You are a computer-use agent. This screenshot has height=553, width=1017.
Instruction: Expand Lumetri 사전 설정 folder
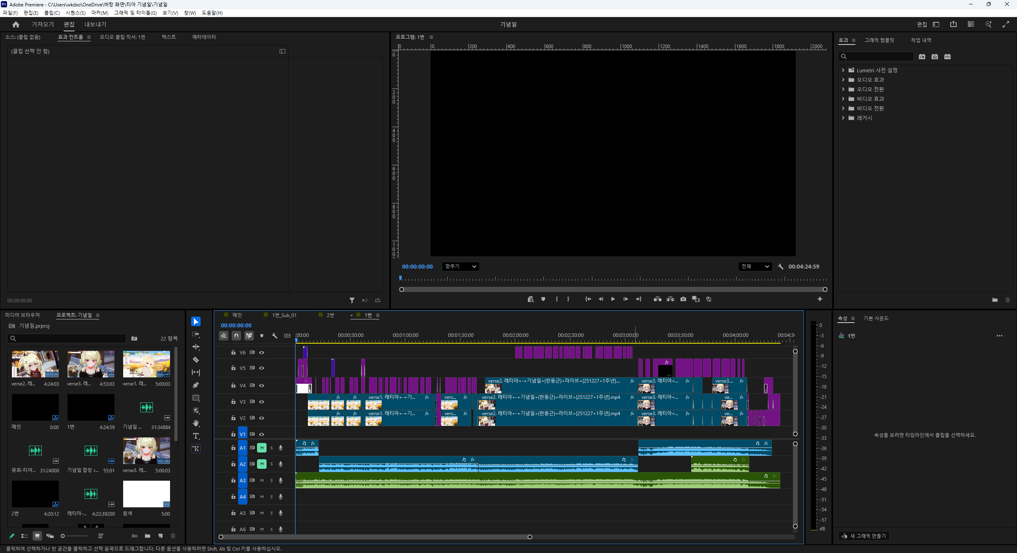pos(843,70)
